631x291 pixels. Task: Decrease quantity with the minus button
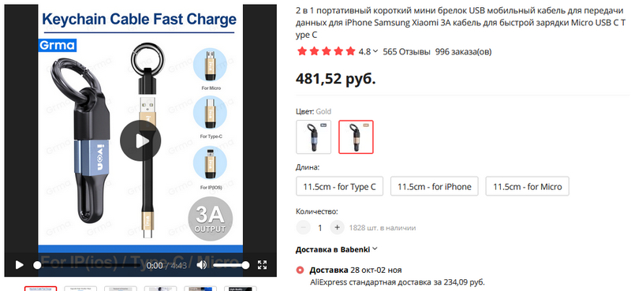pos(303,227)
